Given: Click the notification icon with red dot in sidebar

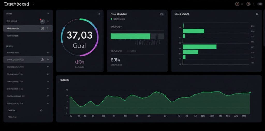Looking at the screenshot, I should tap(42, 21).
